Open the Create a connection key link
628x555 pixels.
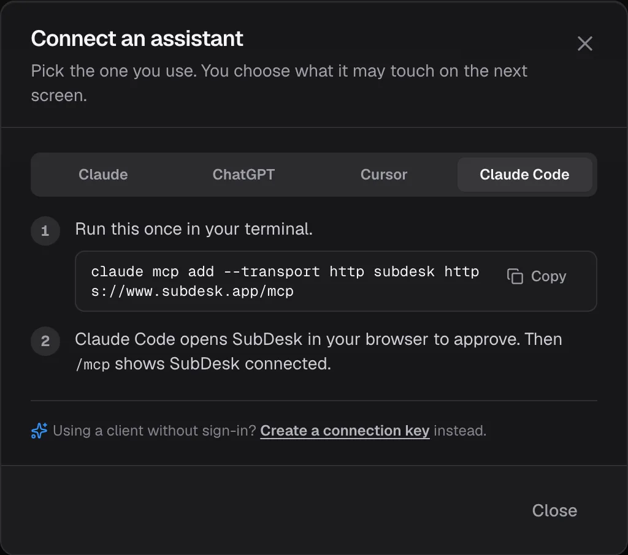(x=345, y=431)
